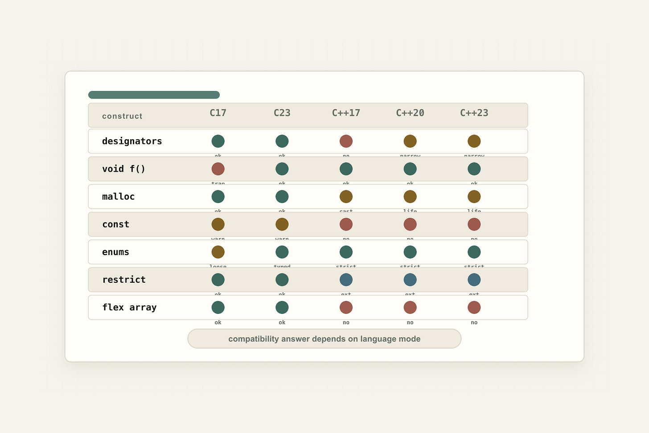Select the restrict C23 status dot
This screenshot has width=649, height=433.
coord(282,280)
